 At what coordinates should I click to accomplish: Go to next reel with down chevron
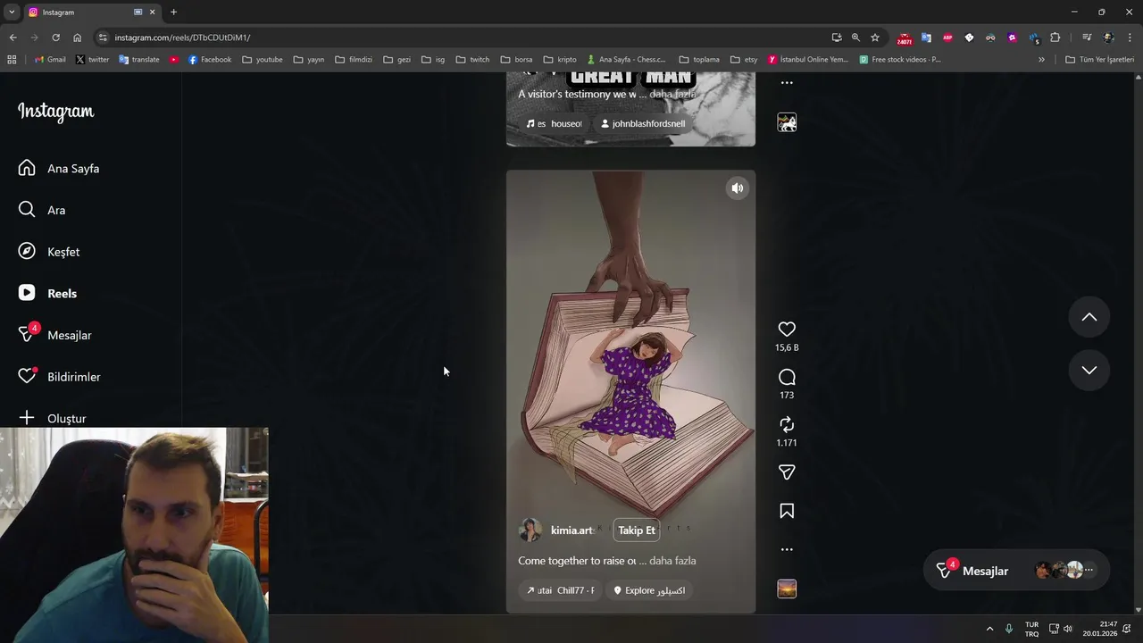(1089, 371)
